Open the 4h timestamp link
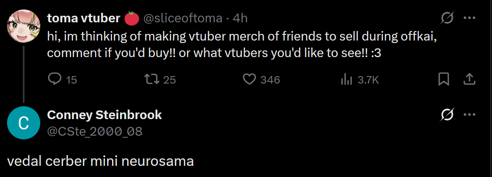The image size is (492, 177). 240,18
